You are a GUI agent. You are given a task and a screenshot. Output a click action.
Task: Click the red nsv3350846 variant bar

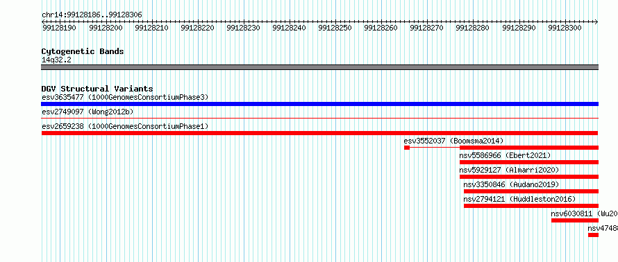(531, 191)
